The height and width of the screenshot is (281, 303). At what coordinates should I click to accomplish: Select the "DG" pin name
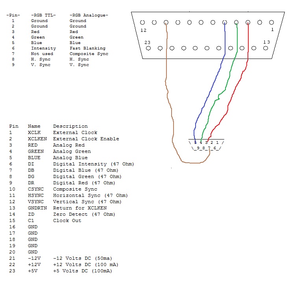[x=31, y=176]
